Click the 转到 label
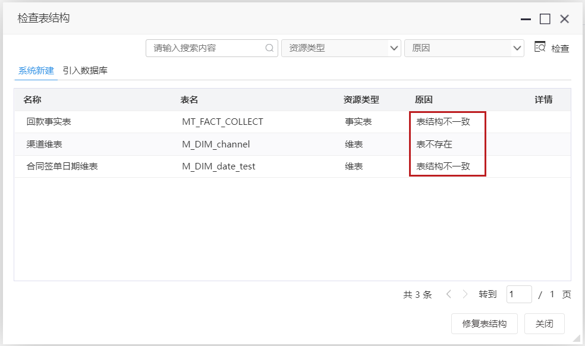Screen dimensions: 585x346 tap(487, 294)
